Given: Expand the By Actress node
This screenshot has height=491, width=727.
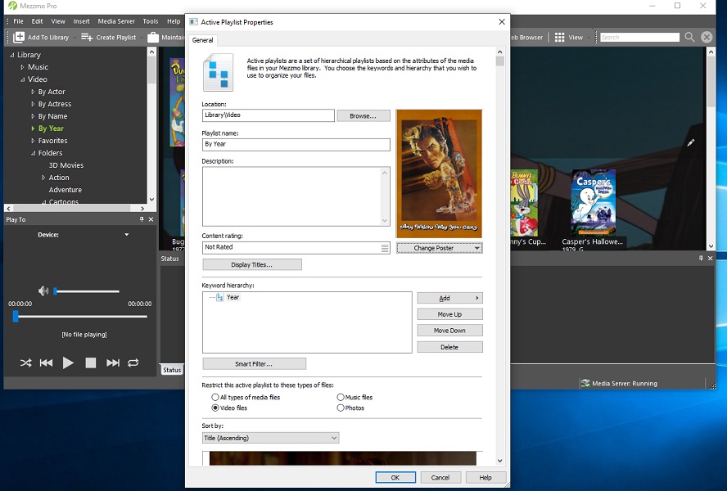Looking at the screenshot, I should [33, 104].
